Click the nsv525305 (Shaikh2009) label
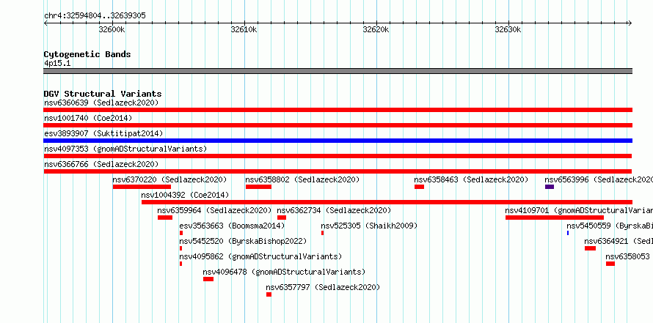 [x=369, y=226]
